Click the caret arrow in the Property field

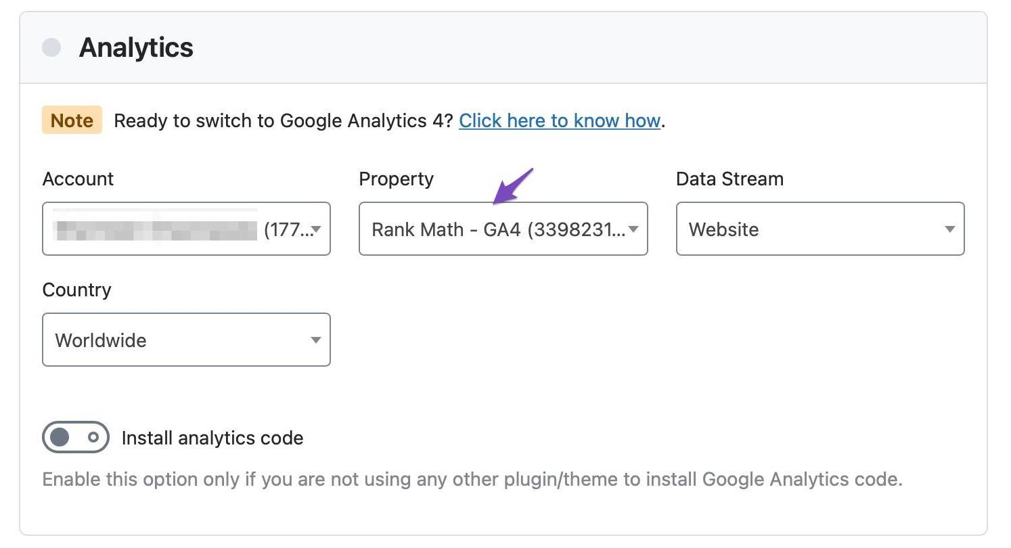click(x=633, y=229)
